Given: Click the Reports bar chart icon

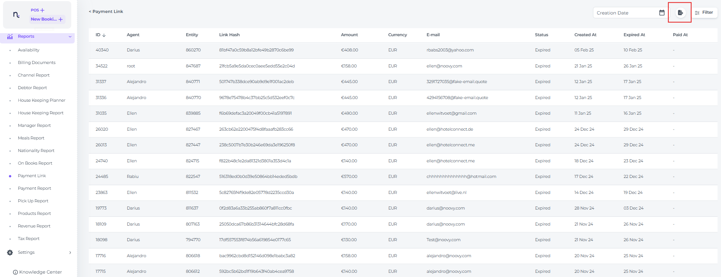Looking at the screenshot, I should pos(10,37).
